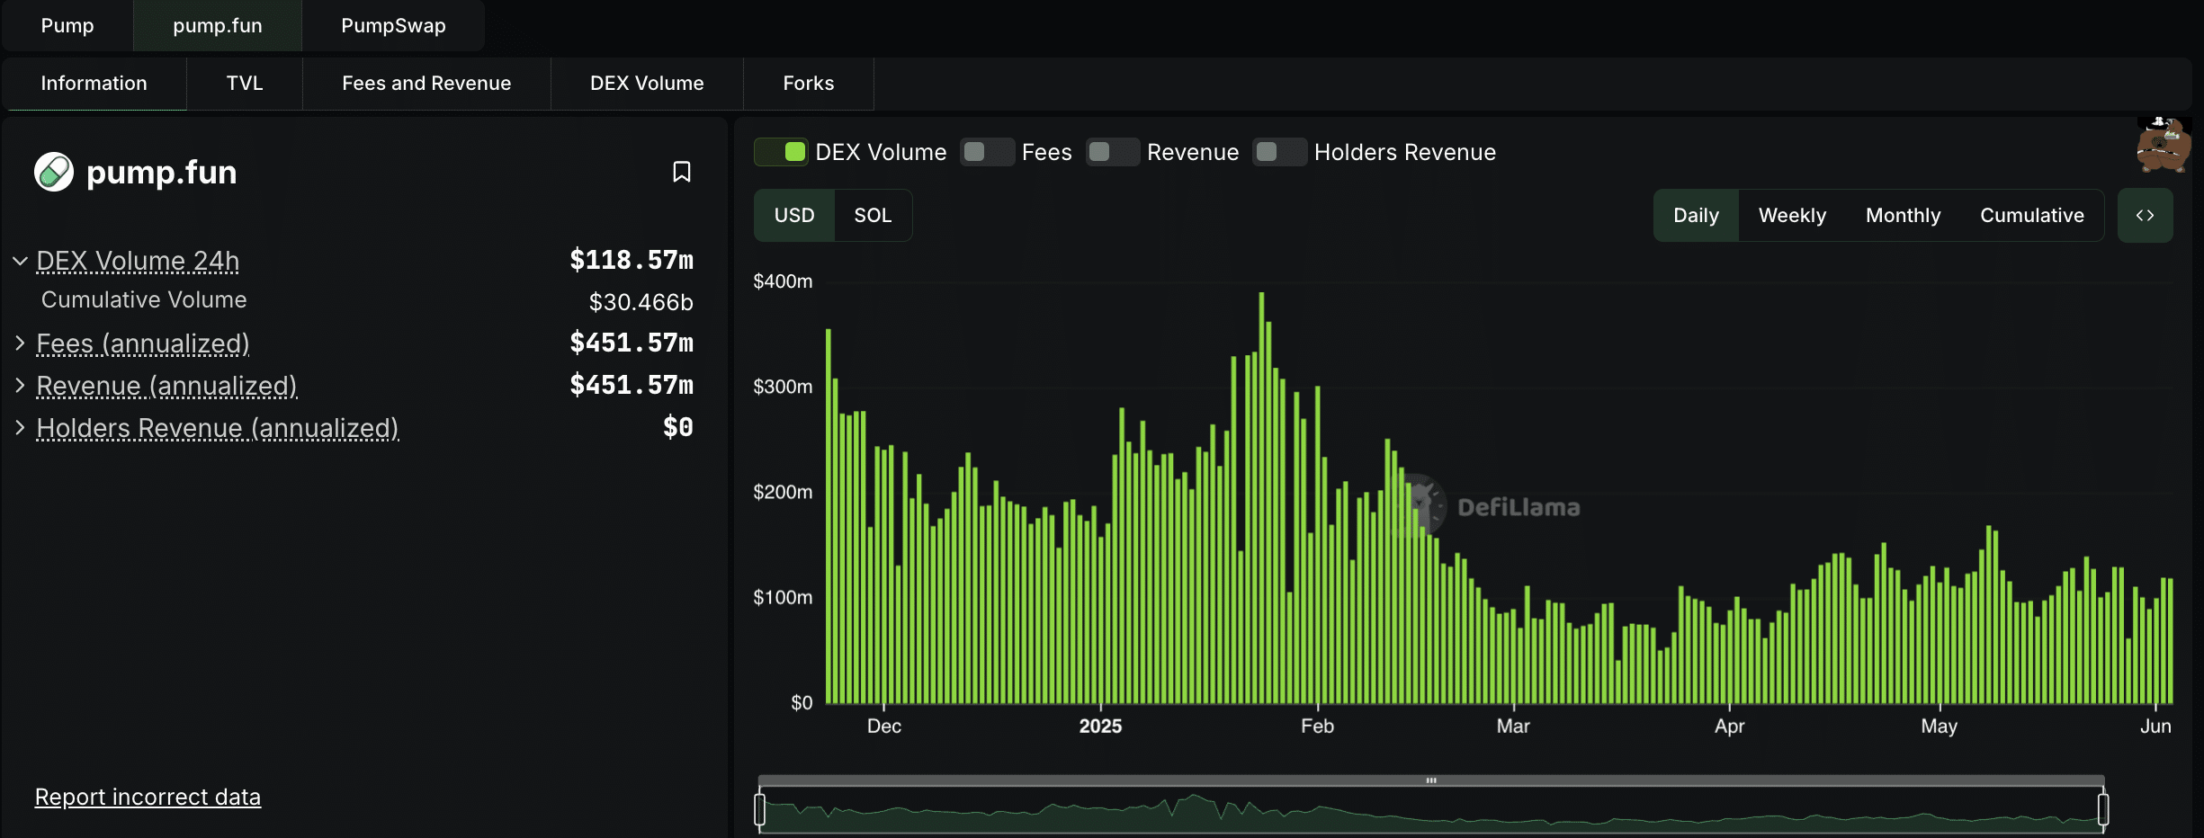Open the Forks tab
Screen dimensions: 2204x838
(808, 84)
